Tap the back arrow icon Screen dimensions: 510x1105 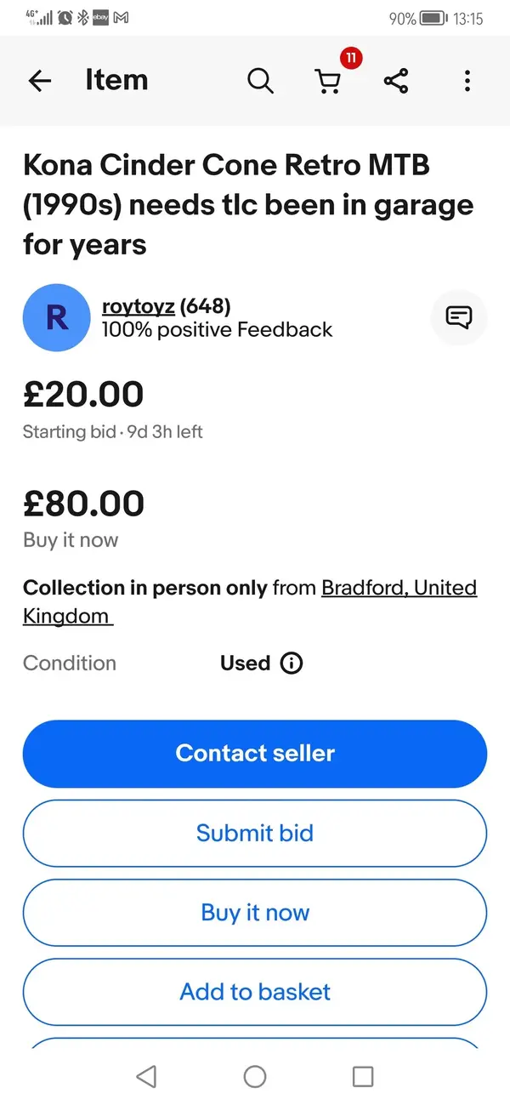[x=39, y=81]
